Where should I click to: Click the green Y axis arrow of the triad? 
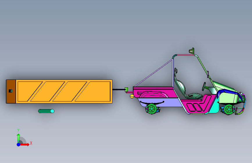pos(19,138)
